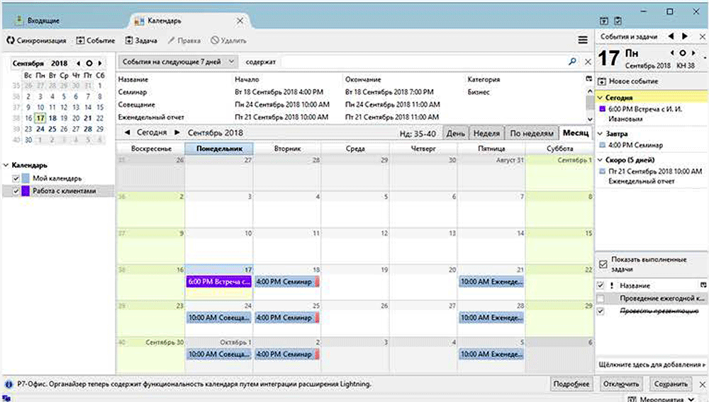709x402 pixels.
Task: Sort events list by Начало column
Action: (x=247, y=79)
